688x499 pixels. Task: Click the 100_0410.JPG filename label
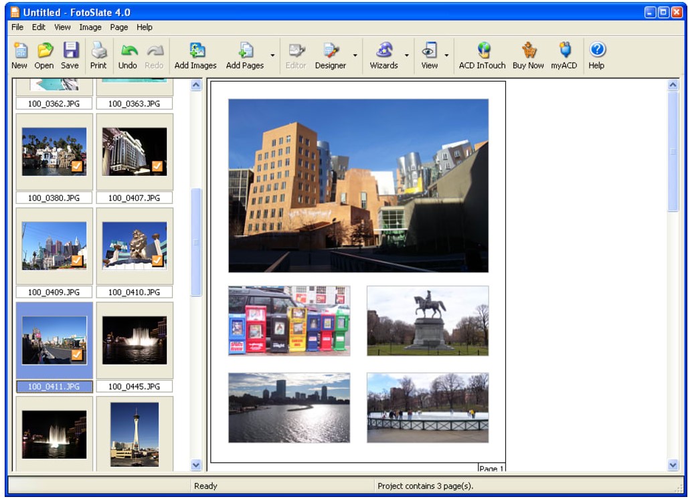pos(135,292)
